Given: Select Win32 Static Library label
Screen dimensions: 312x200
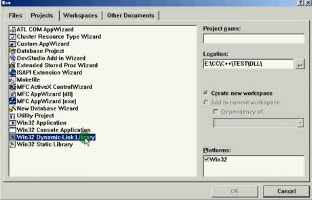Looking at the screenshot, I should (x=45, y=145).
